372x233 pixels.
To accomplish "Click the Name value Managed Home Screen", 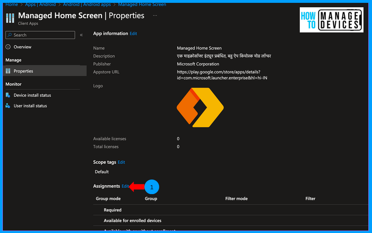I will click(199, 48).
